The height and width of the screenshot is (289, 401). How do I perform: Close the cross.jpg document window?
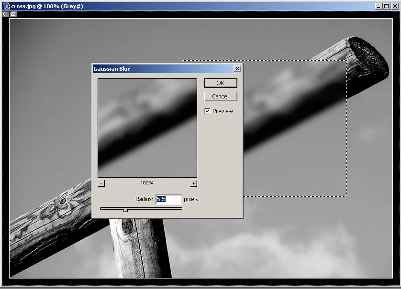tap(394, 6)
